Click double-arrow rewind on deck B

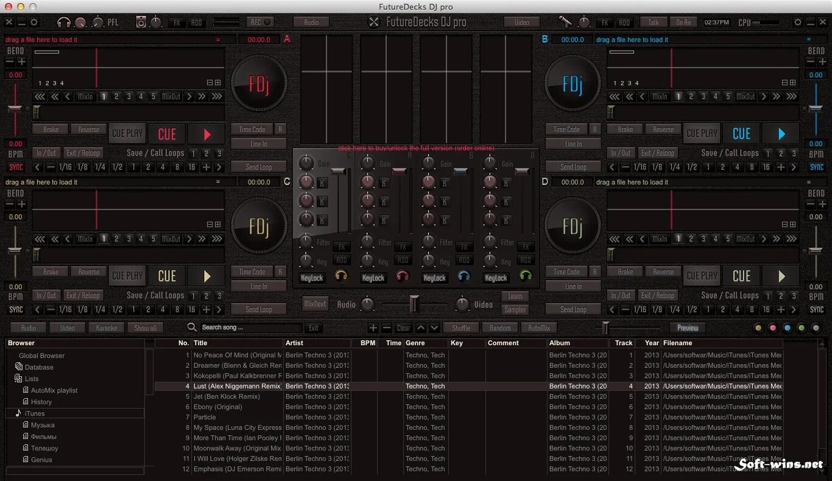pyautogui.click(x=629, y=96)
